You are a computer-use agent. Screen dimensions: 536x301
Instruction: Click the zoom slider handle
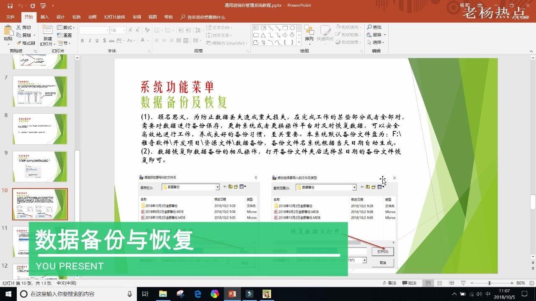tap(489, 283)
